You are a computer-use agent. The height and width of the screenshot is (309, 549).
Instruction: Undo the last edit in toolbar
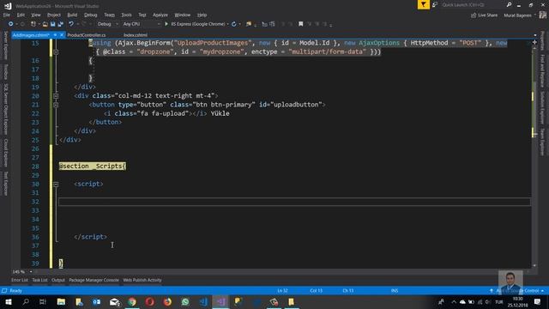71,24
